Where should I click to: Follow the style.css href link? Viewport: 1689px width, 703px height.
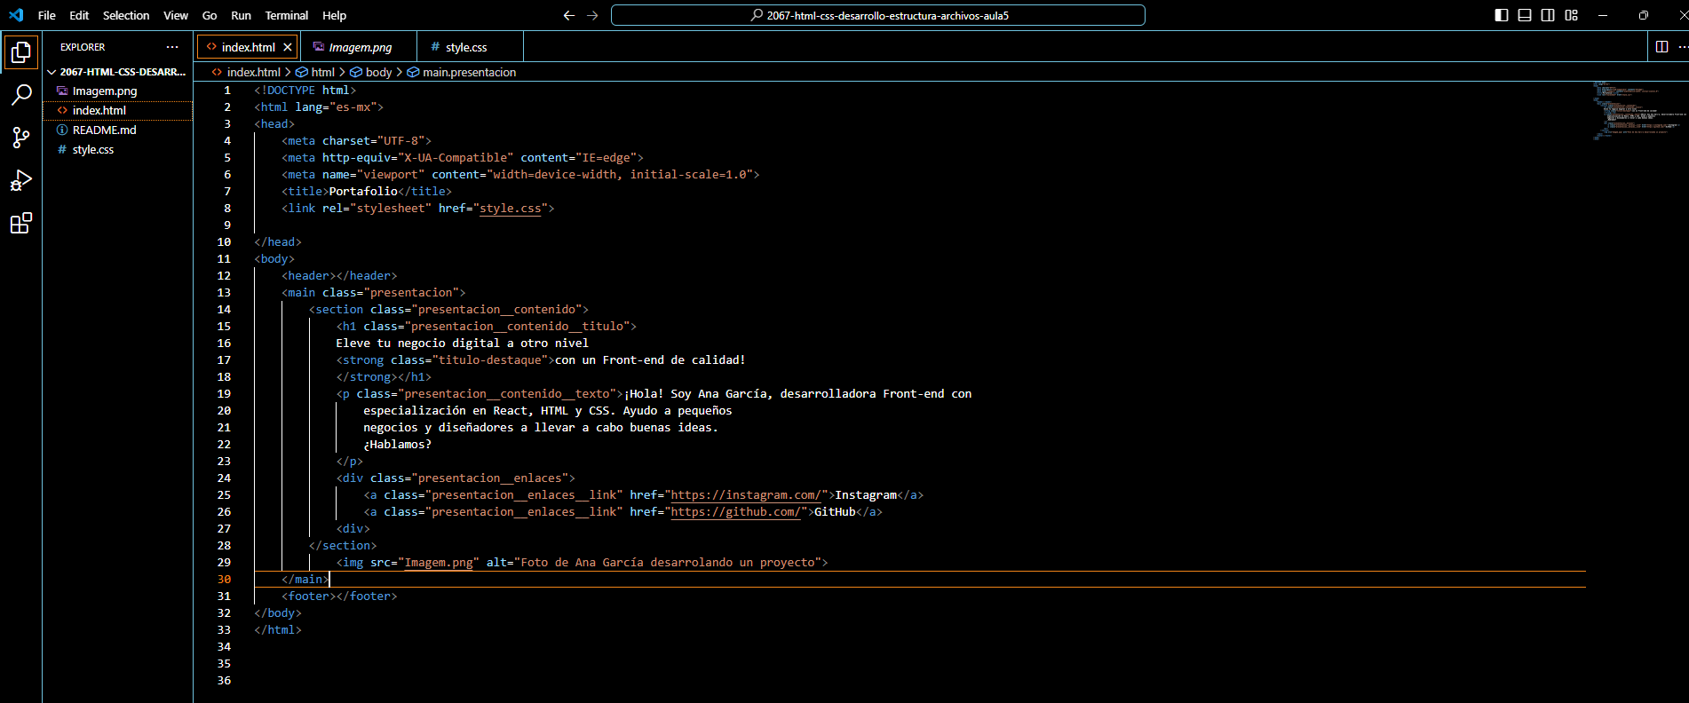click(x=511, y=208)
